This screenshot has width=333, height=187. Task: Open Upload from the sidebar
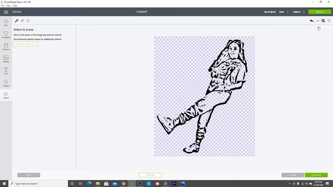6,95
